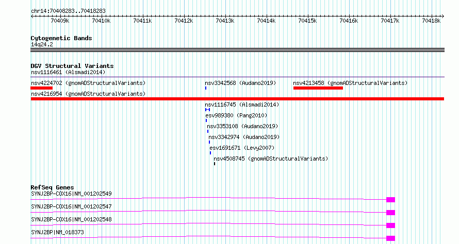The image size is (459, 244).
Task: Open esv989380 (Pang2010) variant label
Action: click(236, 115)
